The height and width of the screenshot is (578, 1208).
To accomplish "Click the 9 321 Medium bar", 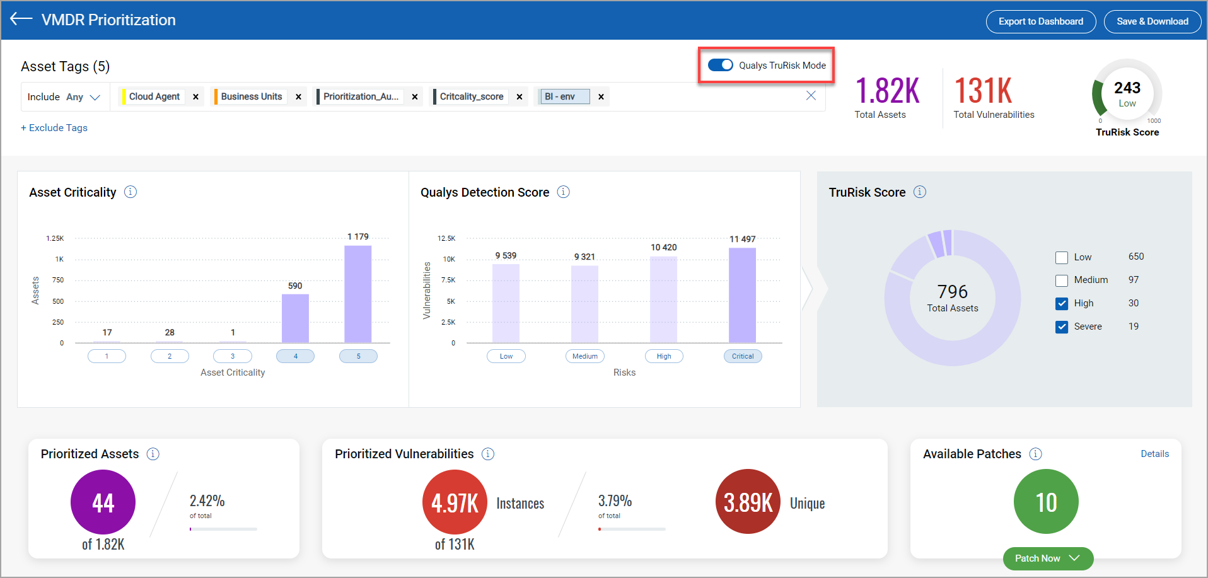I will tap(585, 304).
